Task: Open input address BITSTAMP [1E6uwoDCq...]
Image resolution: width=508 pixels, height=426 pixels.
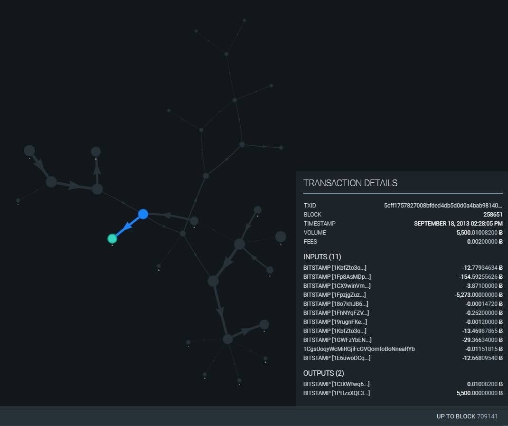Action: tap(337, 358)
